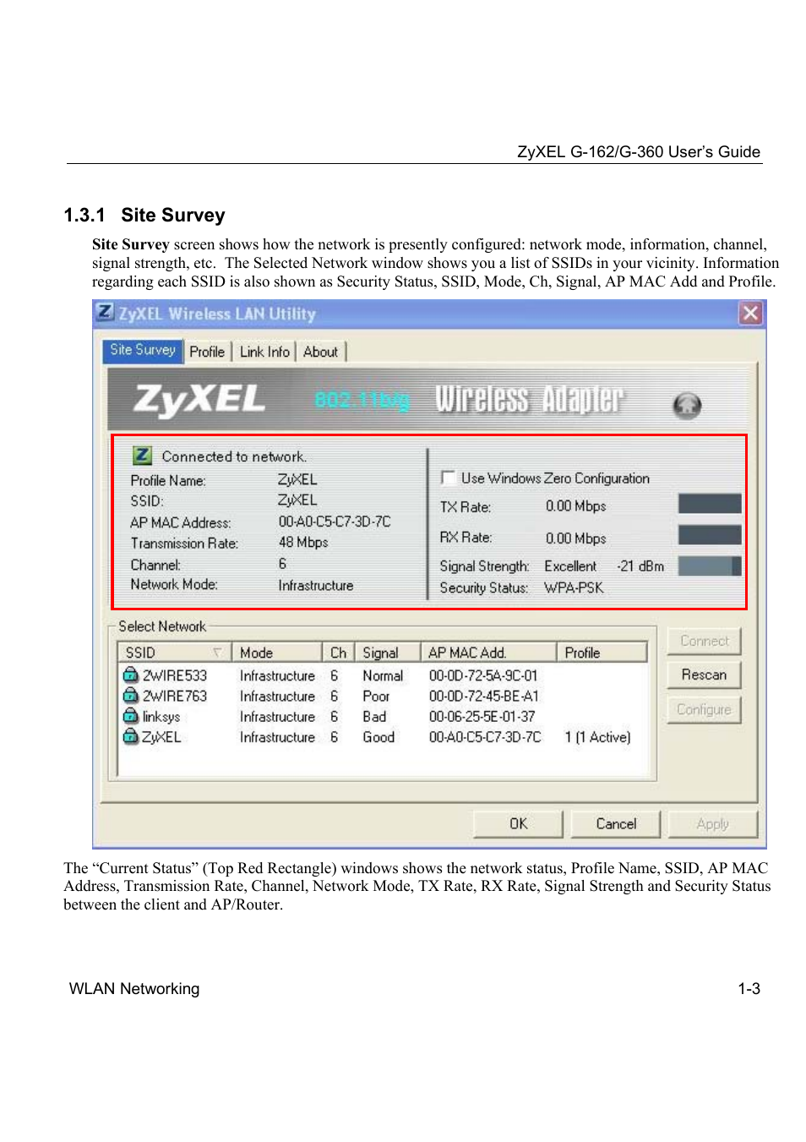The width and height of the screenshot is (806, 1142).
Task: Click the 'Good' signal cell
Action: (378, 736)
